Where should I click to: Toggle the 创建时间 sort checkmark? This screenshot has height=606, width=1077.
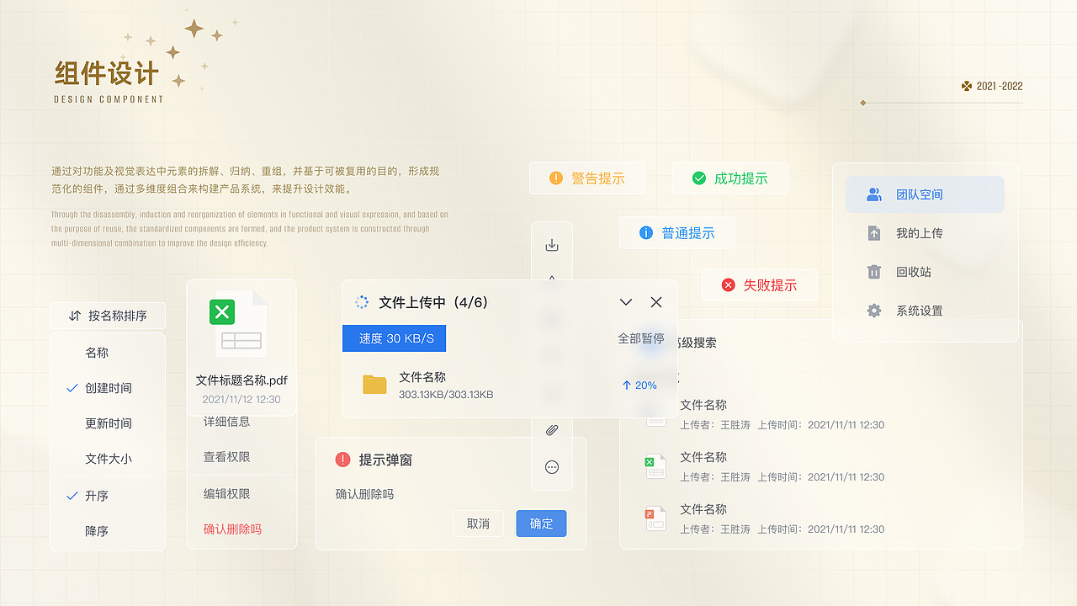click(72, 388)
